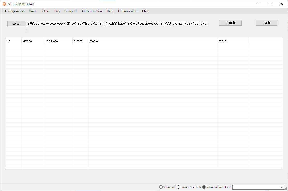The width and height of the screenshot is (288, 191).
Task: Click the device column header
Action: coord(33,41)
